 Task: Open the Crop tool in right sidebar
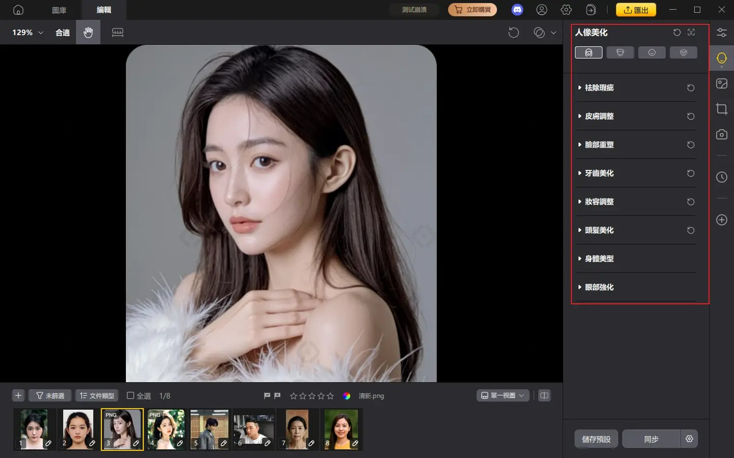pyautogui.click(x=722, y=108)
